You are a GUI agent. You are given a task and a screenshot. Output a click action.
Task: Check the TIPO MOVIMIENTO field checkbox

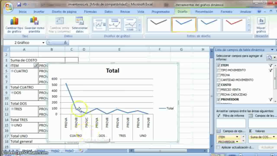219,70
